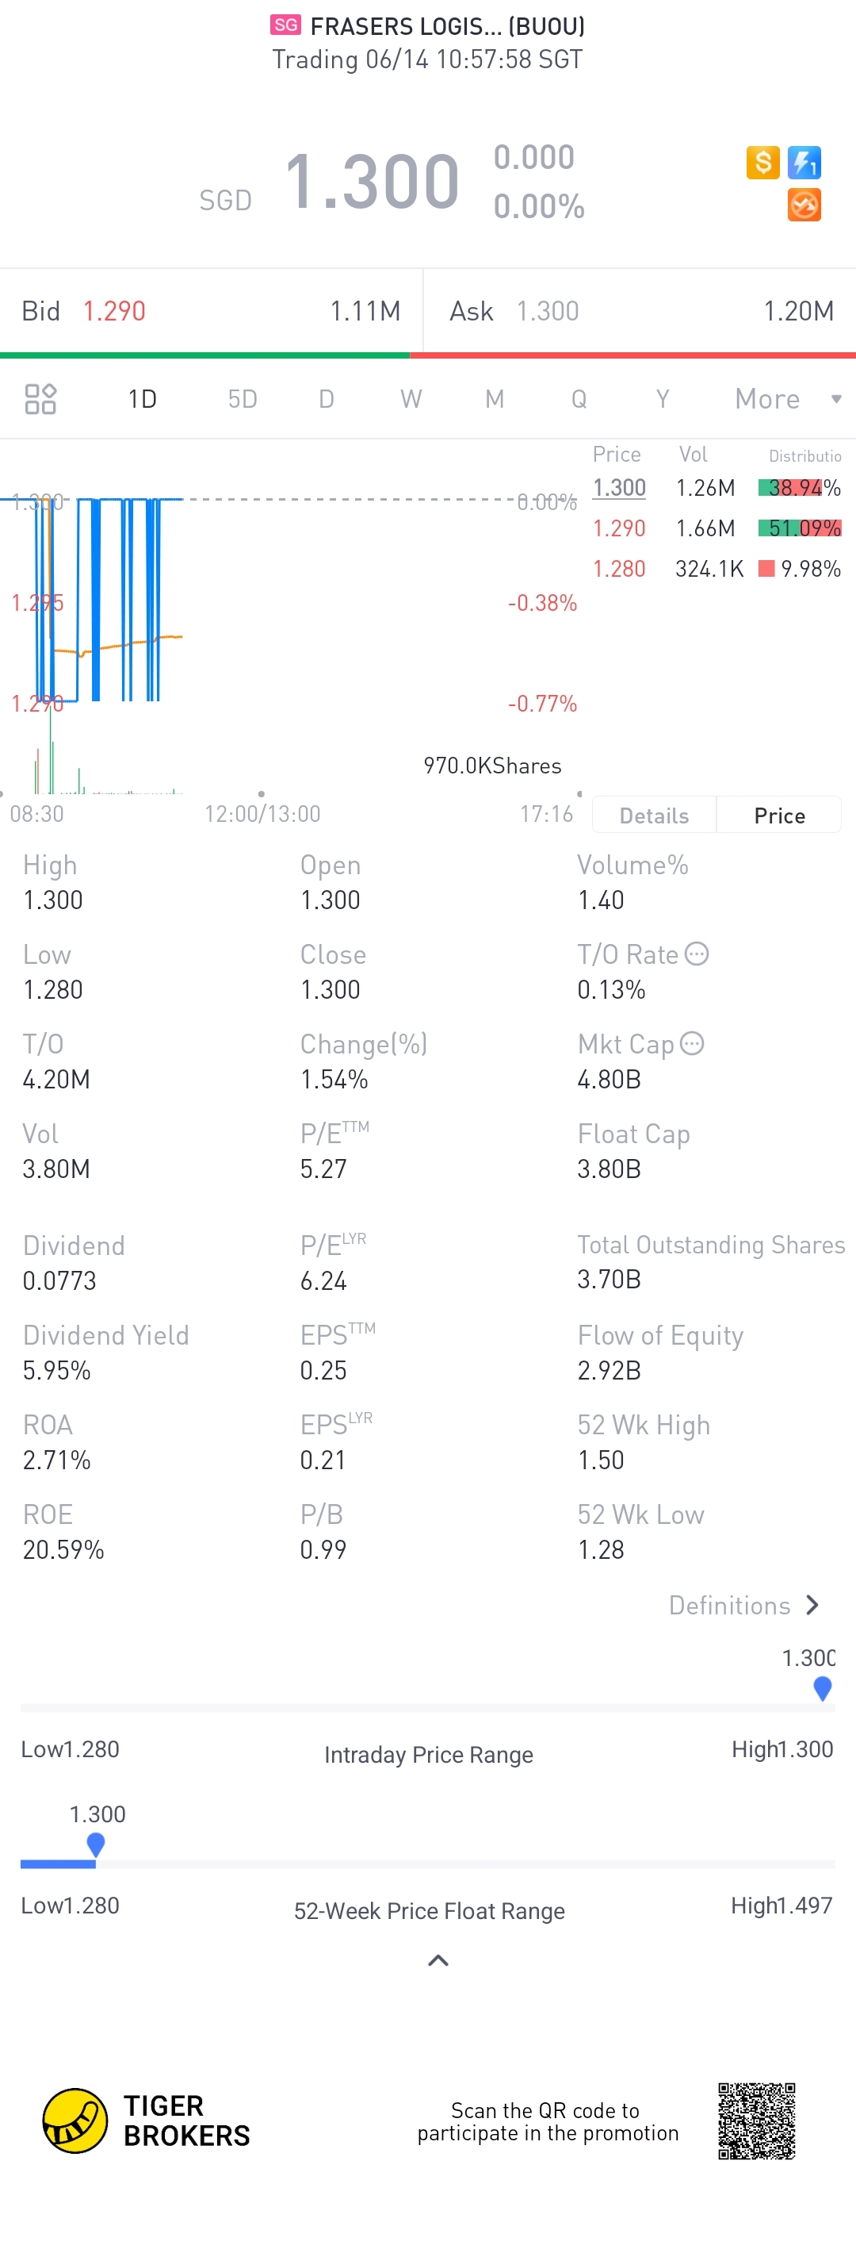Collapse the price range section with the up chevron

(438, 1960)
